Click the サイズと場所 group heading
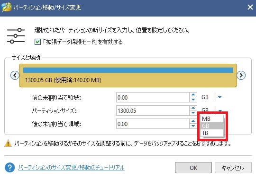 click(26, 58)
